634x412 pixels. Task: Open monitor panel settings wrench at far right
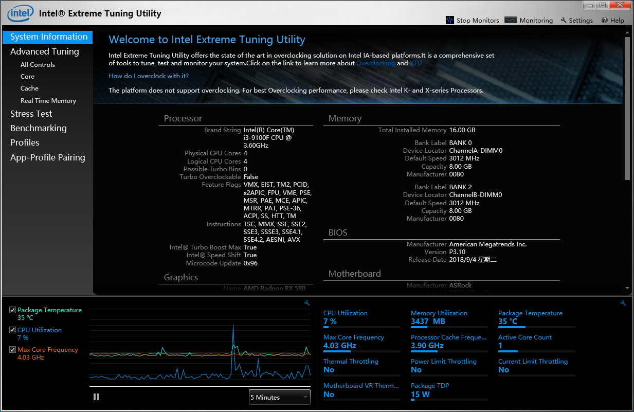pos(623,303)
